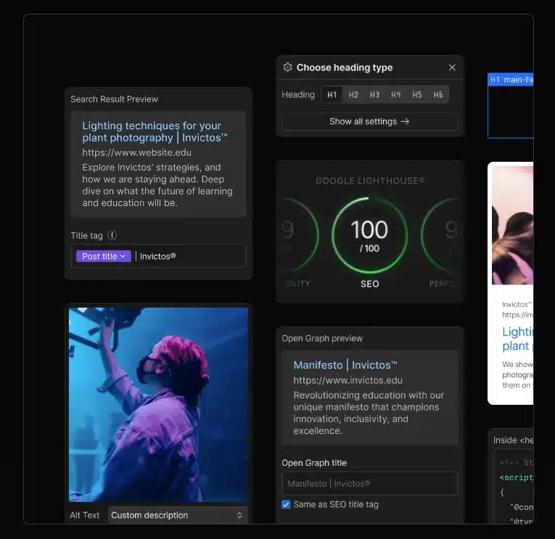The image size is (555, 539).
Task: Click the Open Graph title input field
Action: click(x=369, y=484)
